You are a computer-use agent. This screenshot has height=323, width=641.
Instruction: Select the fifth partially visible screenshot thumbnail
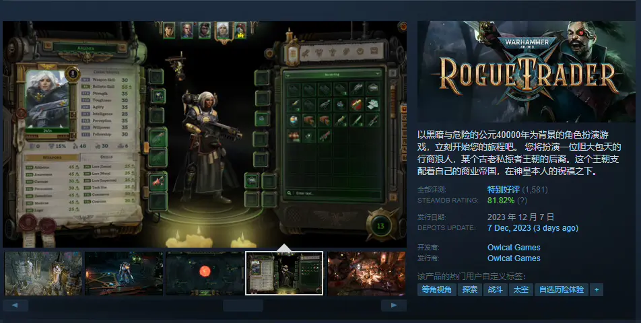(x=366, y=273)
